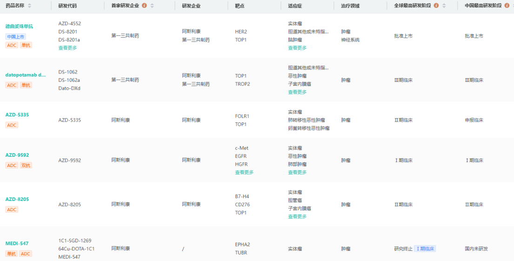Screen dimensions: 514x261
Task: Click ADC tag under AZD-5335
Action: tap(12, 125)
